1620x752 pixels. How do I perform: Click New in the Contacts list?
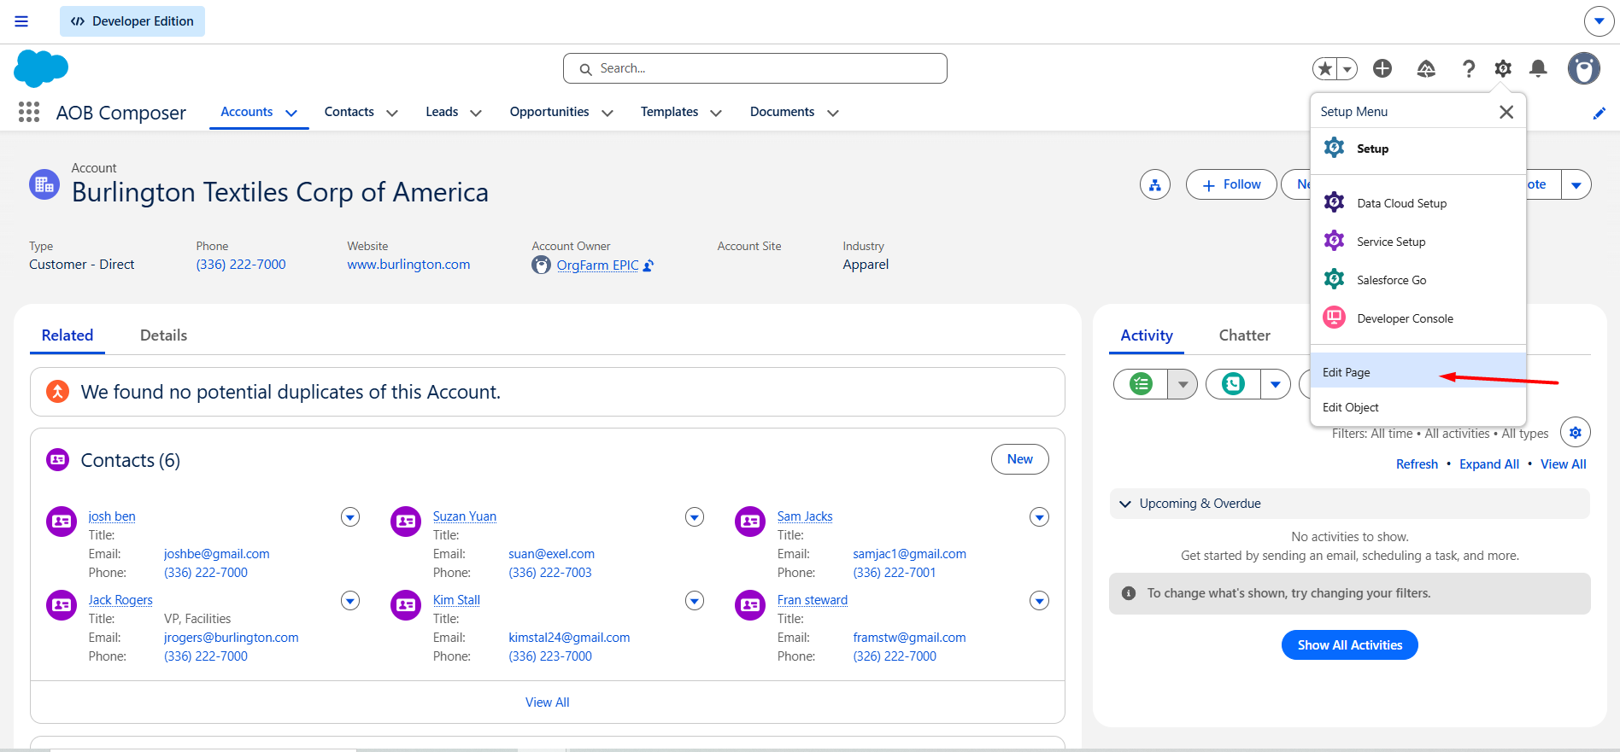(x=1019, y=459)
